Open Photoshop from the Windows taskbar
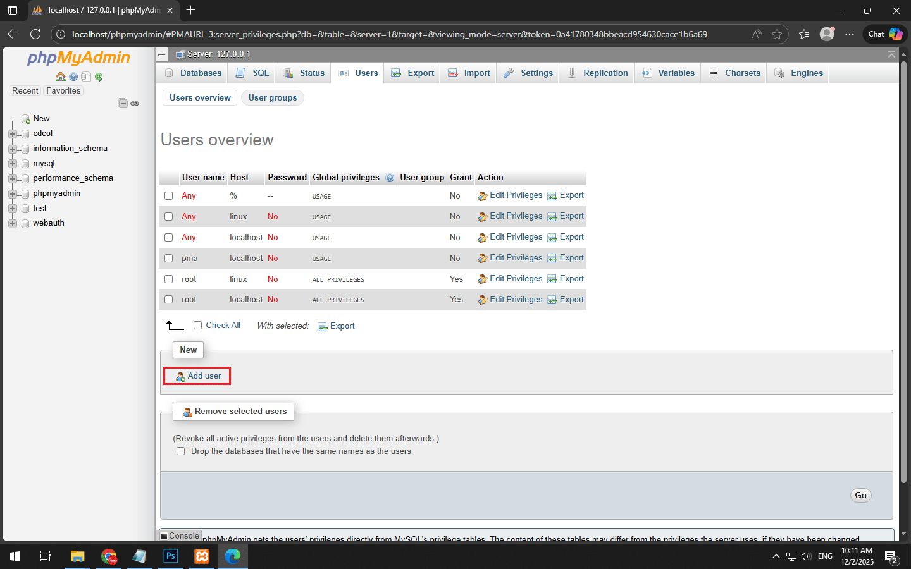Viewport: 911px width, 569px height. pos(171,556)
